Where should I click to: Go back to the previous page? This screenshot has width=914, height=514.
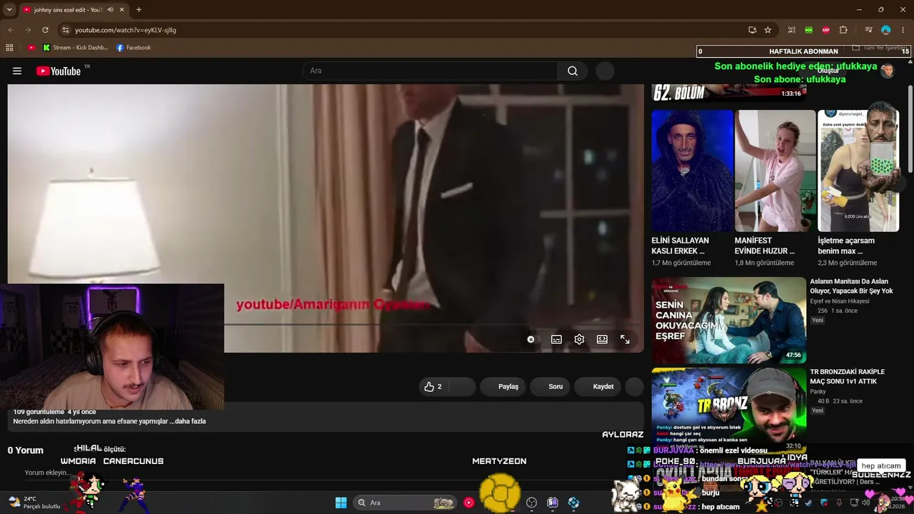pyautogui.click(x=11, y=30)
